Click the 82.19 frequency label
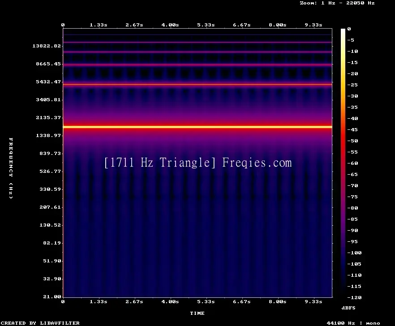The height and width of the screenshot is (326, 395). [x=52, y=243]
